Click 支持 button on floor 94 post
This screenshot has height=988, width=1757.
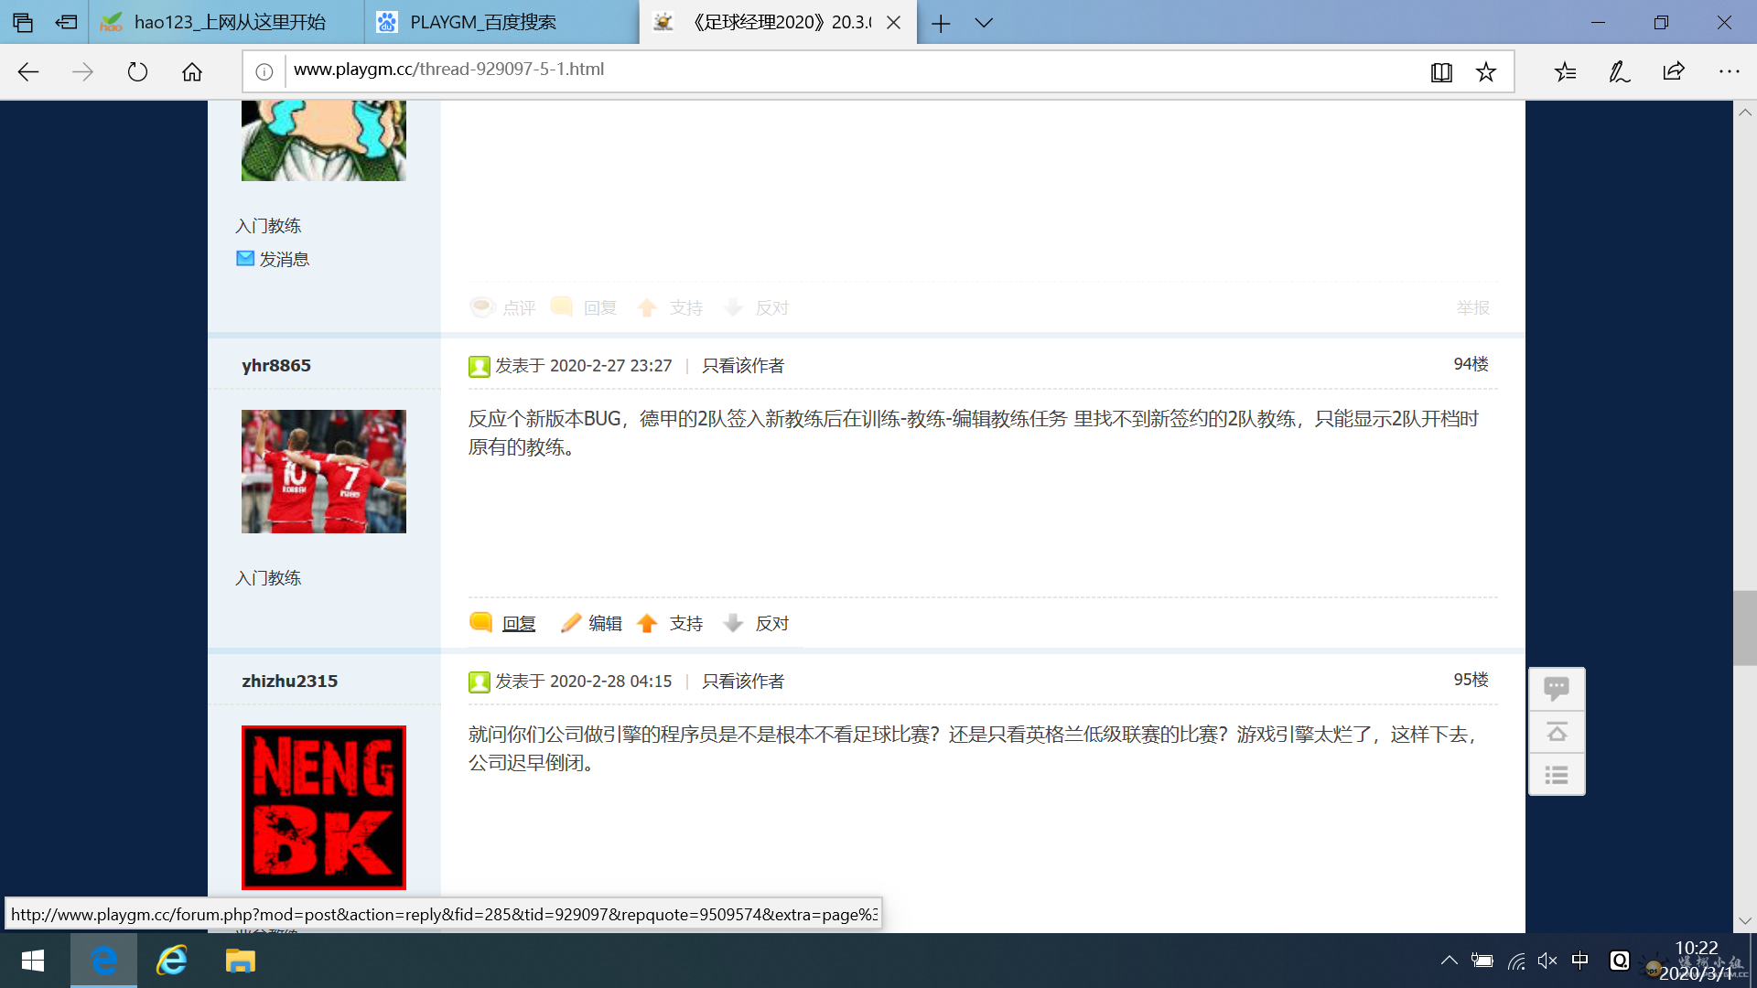point(684,624)
